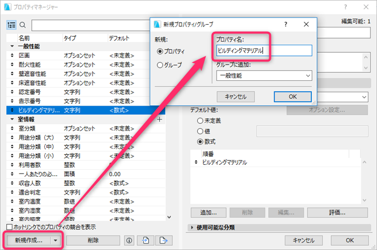Expand the 使用可能な分類 section

pos(192,227)
